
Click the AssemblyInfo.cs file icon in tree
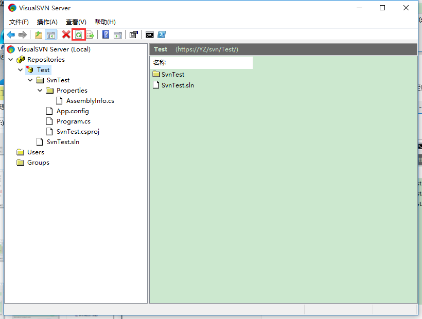[x=59, y=101]
